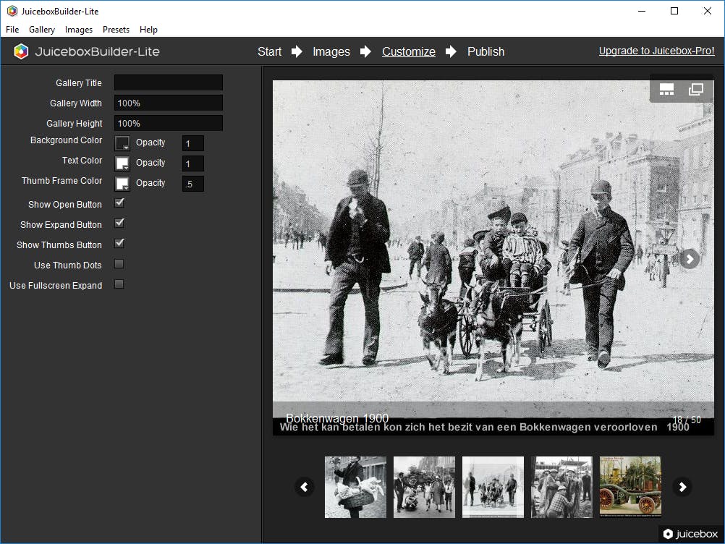Enable Use Fullscreen Expand checkbox
Viewport: 725px width, 544px height.
(x=119, y=284)
